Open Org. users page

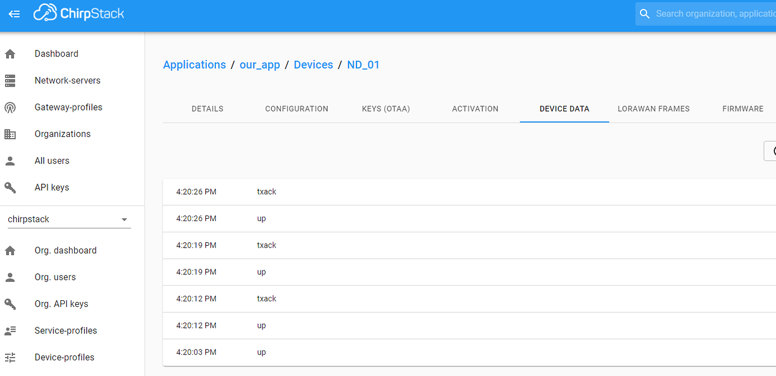55,277
